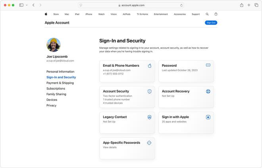This screenshot has height=168, width=262.
Task: Go forward with the Safari forward arrow
Action: pos(40,5)
